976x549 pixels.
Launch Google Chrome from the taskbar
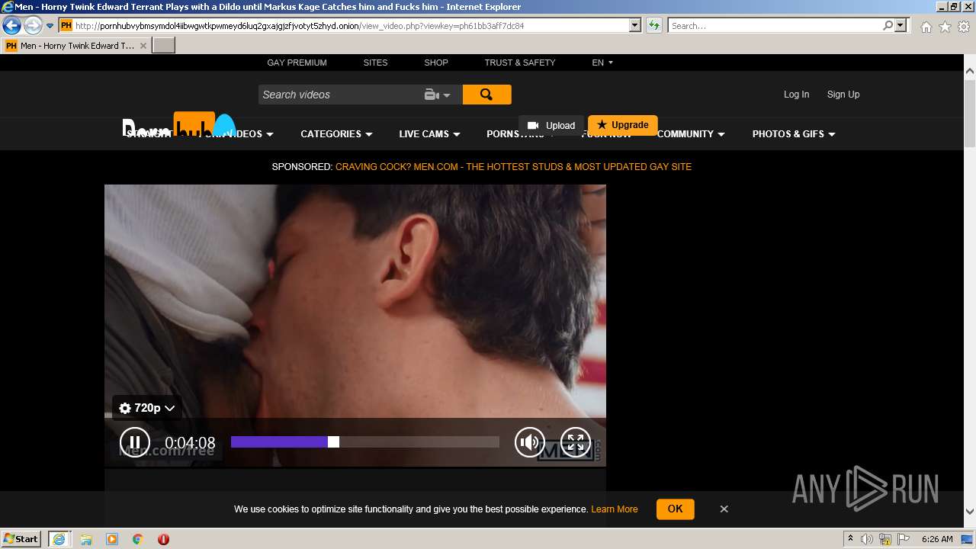tap(138, 539)
